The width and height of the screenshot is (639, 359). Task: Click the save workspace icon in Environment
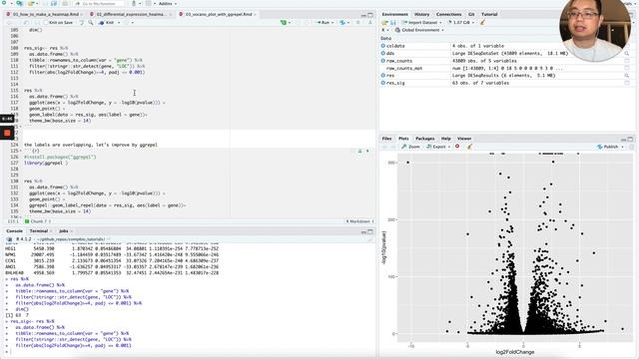pyautogui.click(x=392, y=22)
